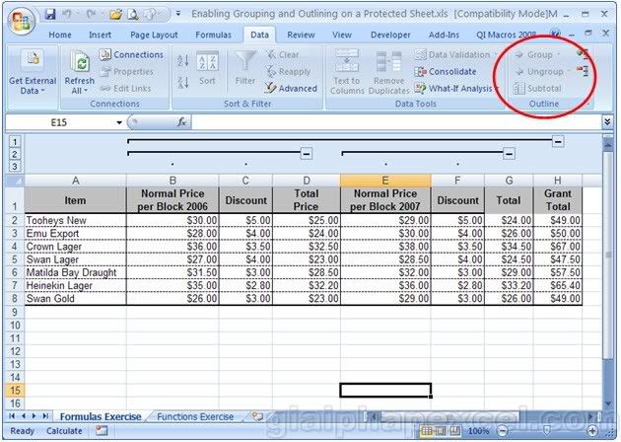Collapse the outermost column group minus button
Screen dimensions: 621x442
(x=558, y=142)
